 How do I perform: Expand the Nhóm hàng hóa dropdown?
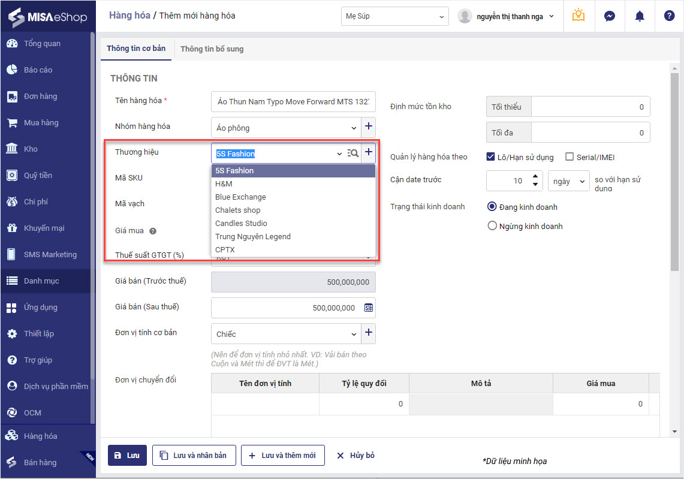click(353, 128)
